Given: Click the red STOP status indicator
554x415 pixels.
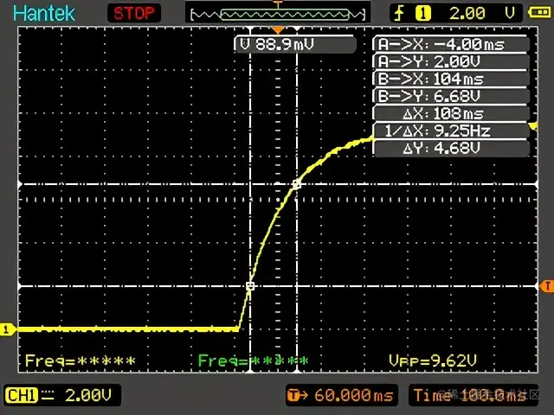Looking at the screenshot, I should [x=134, y=14].
